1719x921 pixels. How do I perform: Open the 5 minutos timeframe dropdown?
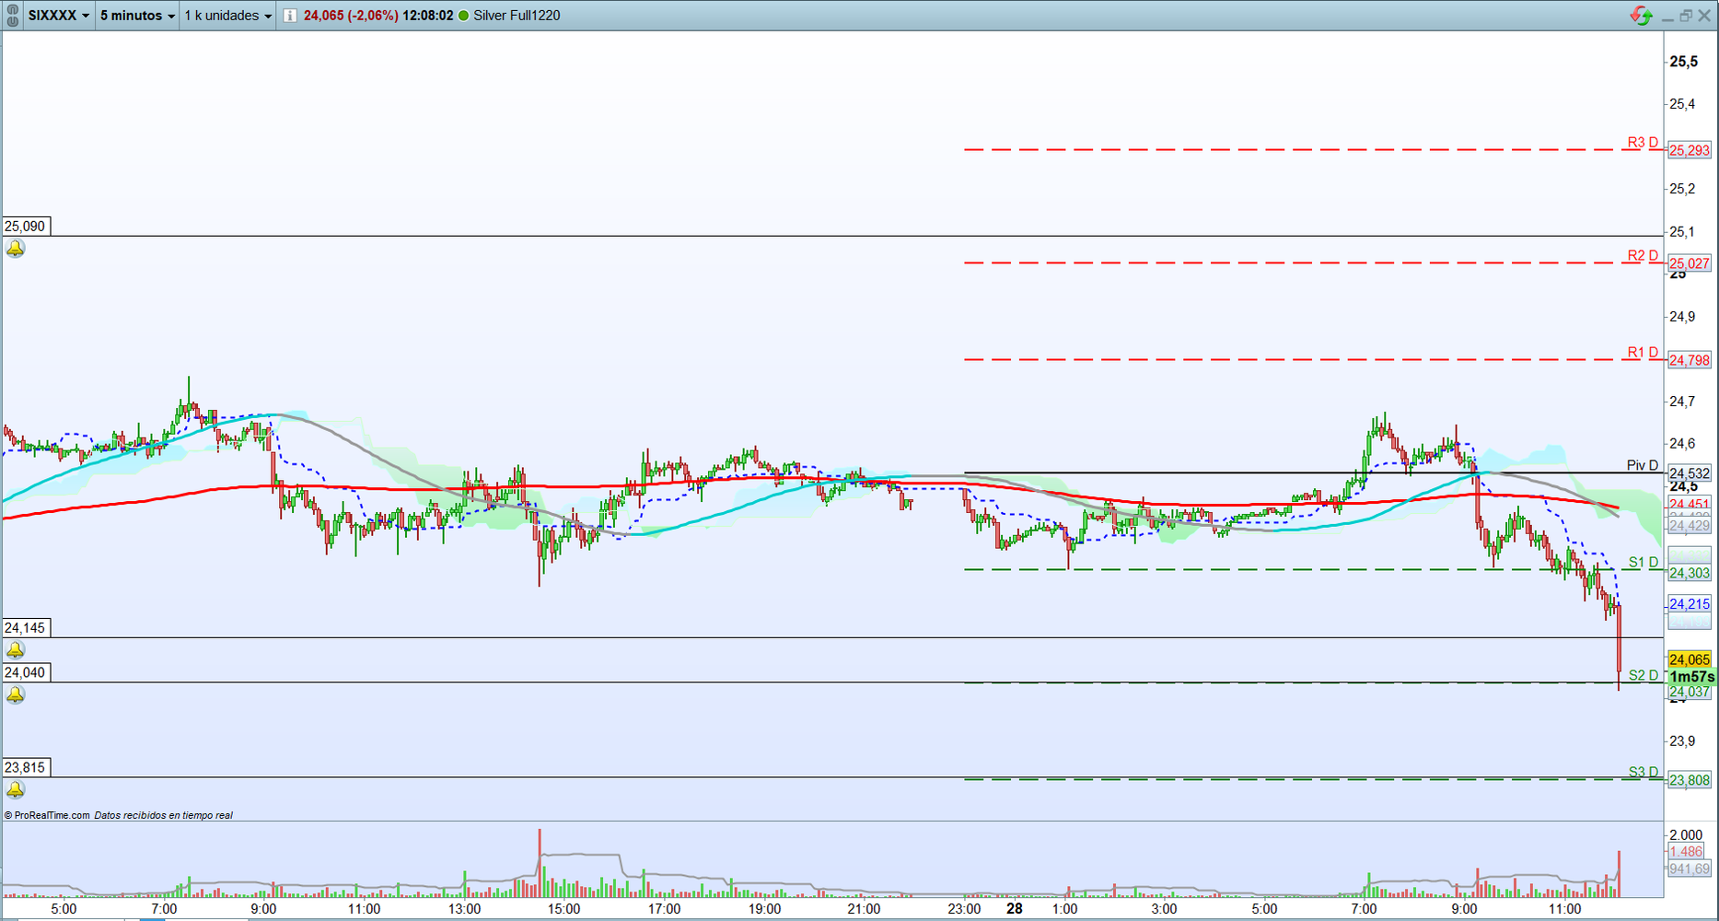[x=137, y=16]
